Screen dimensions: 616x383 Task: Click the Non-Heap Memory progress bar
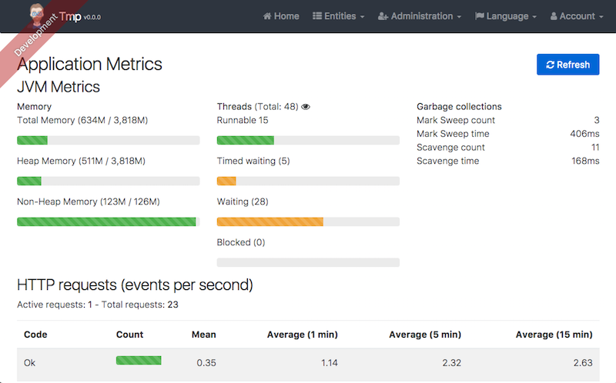click(x=108, y=221)
